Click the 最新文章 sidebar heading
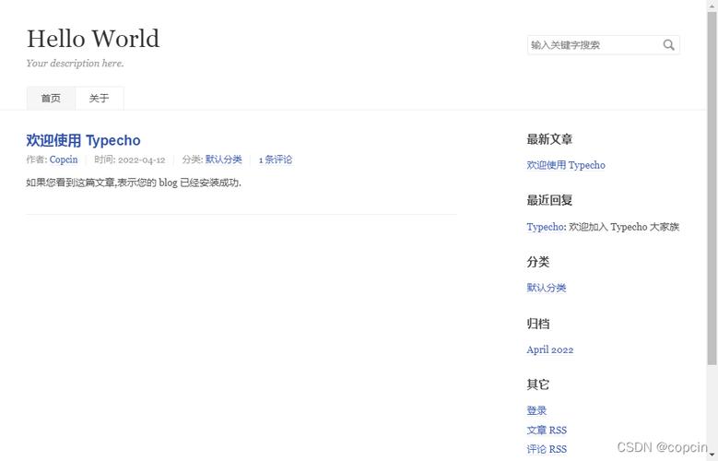718x461 pixels. [x=549, y=139]
